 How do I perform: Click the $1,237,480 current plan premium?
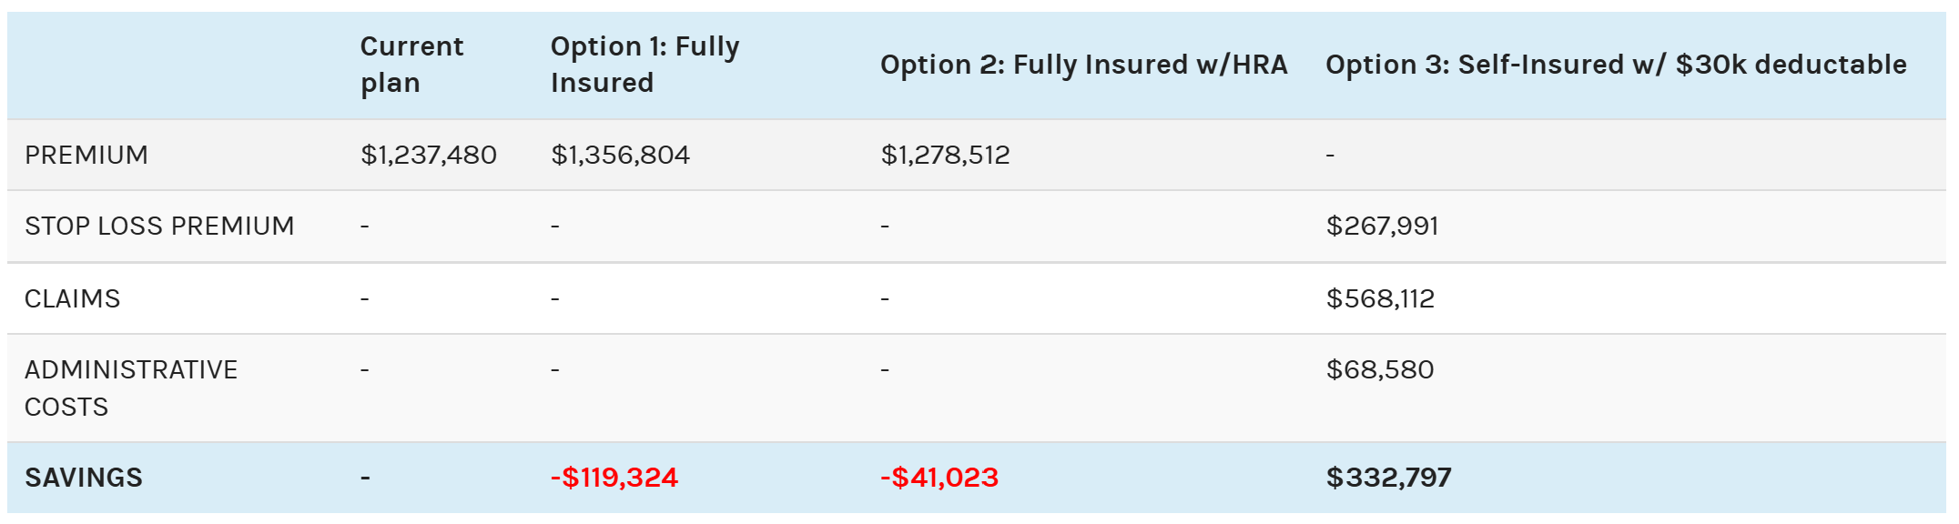[428, 155]
